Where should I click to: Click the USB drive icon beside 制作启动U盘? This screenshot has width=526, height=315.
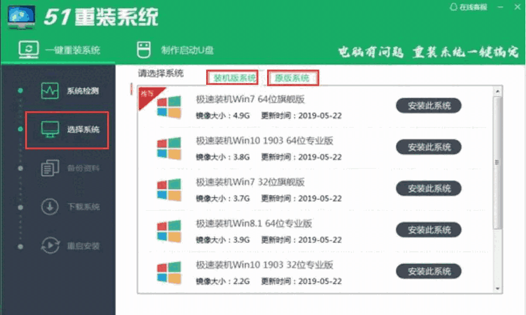[x=144, y=50]
